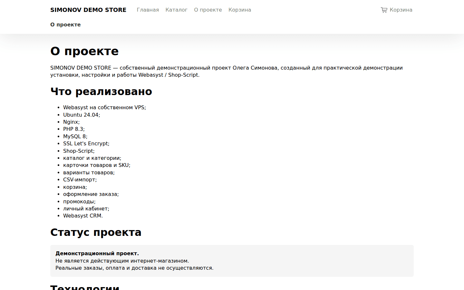Open Корзина in the menu beside О проекте
Viewport: 464px width, 290px height.
pyautogui.click(x=240, y=10)
